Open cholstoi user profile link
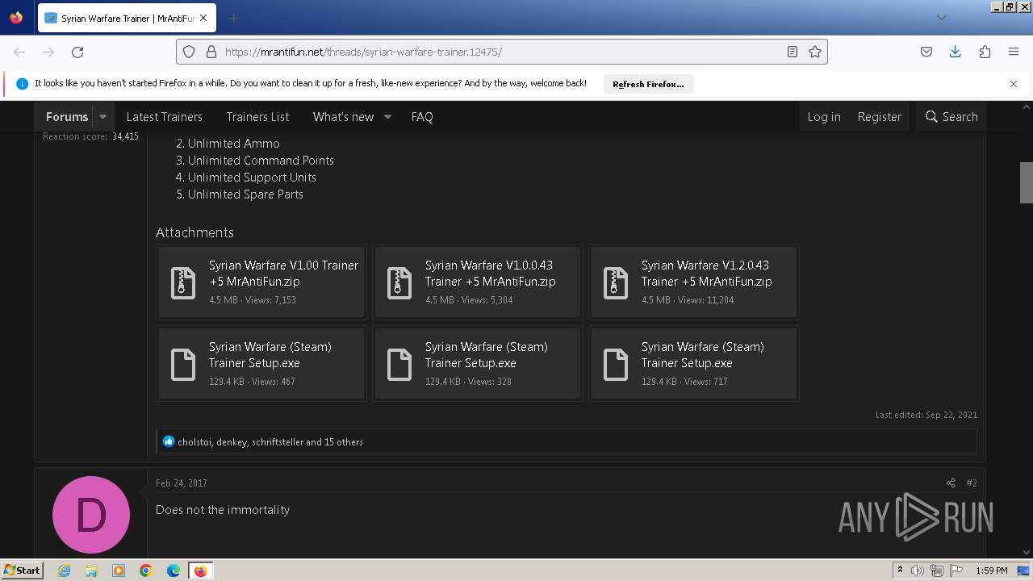Image resolution: width=1033 pixels, height=581 pixels. click(x=194, y=442)
